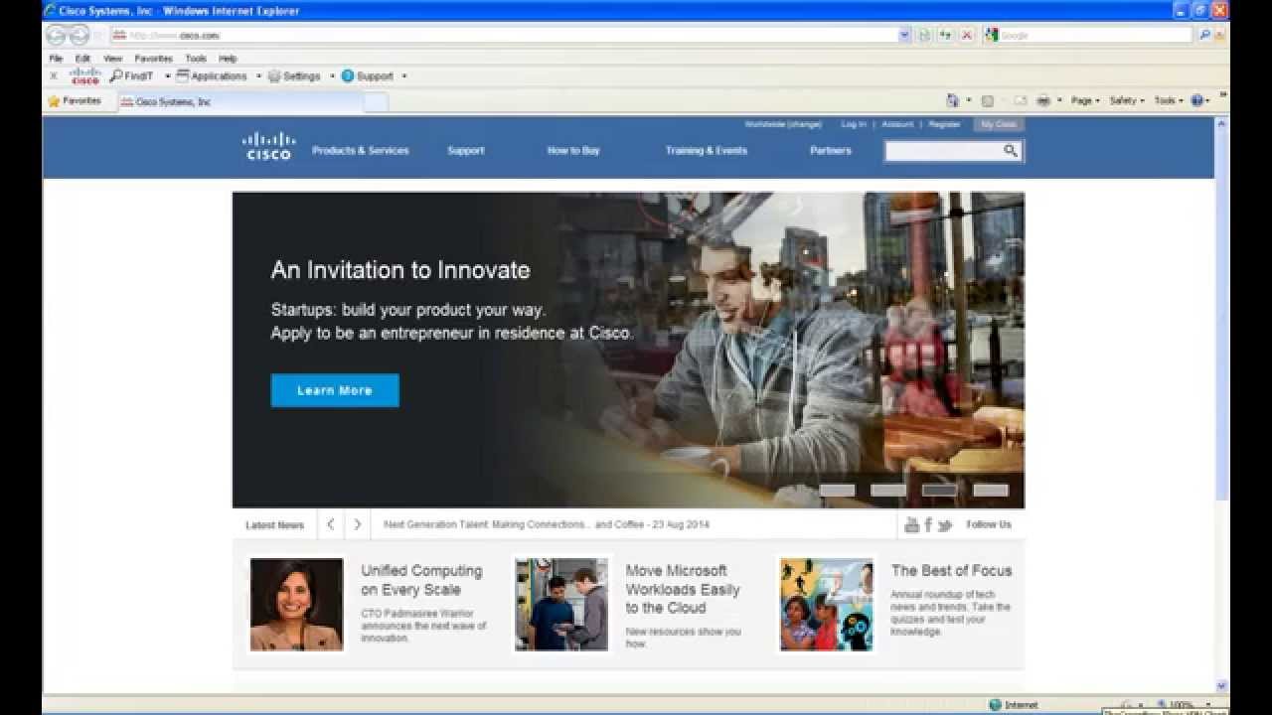The width and height of the screenshot is (1272, 715).
Task: Click the Worldwide (change) link
Action: tap(783, 124)
